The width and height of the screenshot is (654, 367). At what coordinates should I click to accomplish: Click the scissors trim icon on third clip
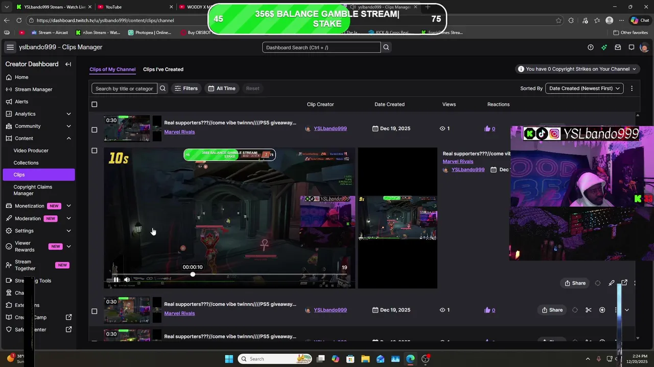(589, 310)
